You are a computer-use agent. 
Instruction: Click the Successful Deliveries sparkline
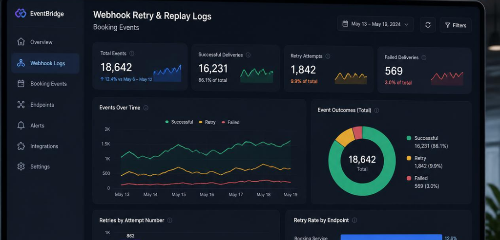click(257, 75)
